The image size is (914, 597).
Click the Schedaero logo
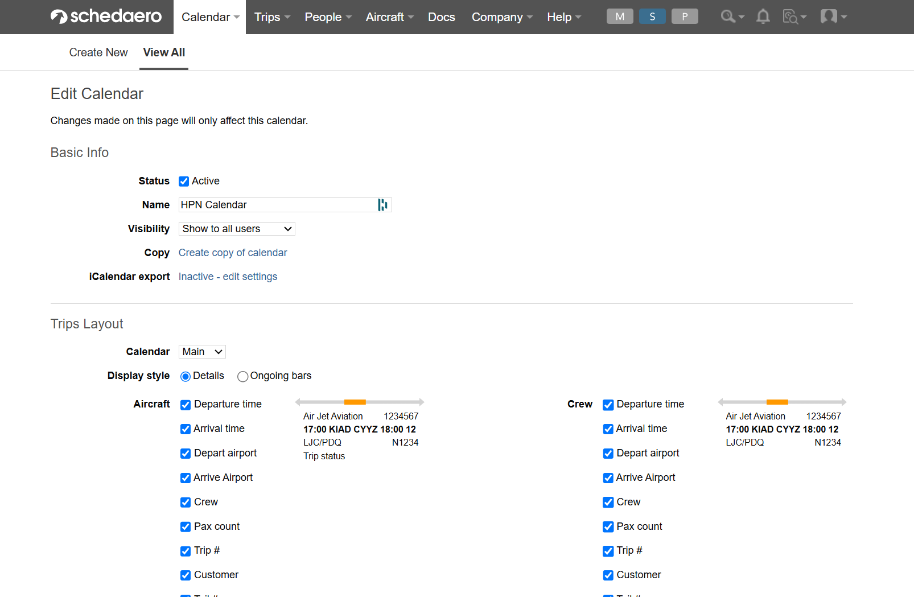pos(106,17)
